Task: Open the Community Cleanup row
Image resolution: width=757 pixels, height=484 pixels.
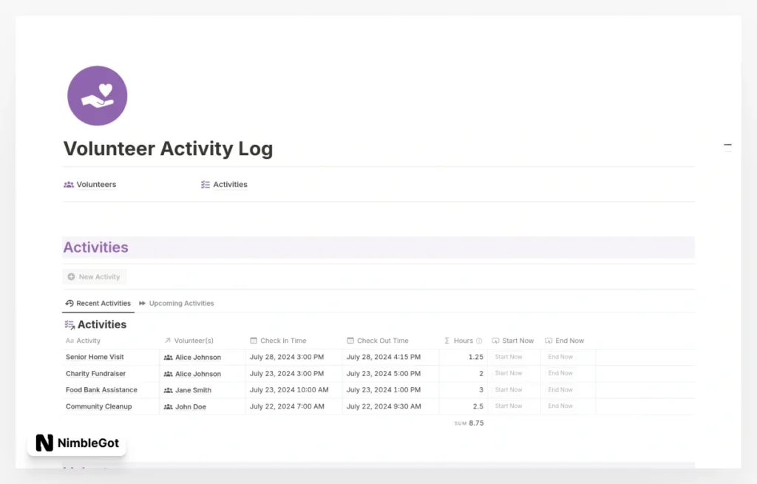Action: (x=98, y=406)
